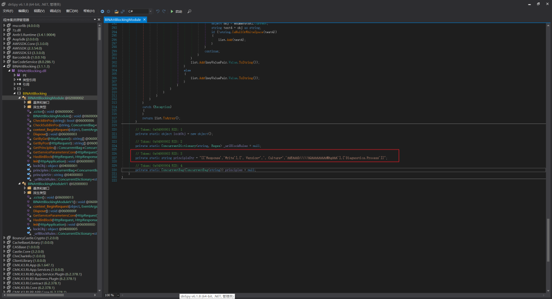Select CheckBinPoc(string) method in tree
552x299 pixels.
(x=63, y=120)
